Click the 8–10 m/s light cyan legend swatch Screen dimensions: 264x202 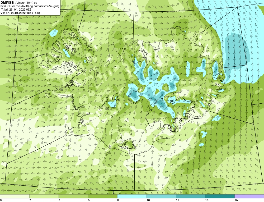[x=132, y=196]
